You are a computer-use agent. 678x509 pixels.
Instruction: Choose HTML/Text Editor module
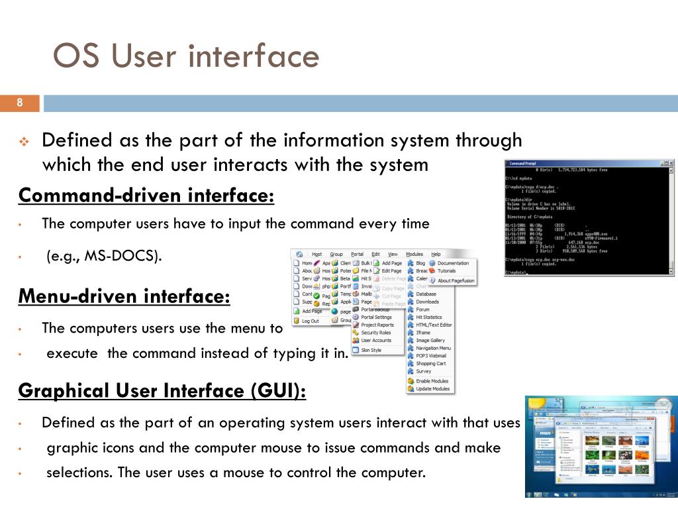coord(434,325)
